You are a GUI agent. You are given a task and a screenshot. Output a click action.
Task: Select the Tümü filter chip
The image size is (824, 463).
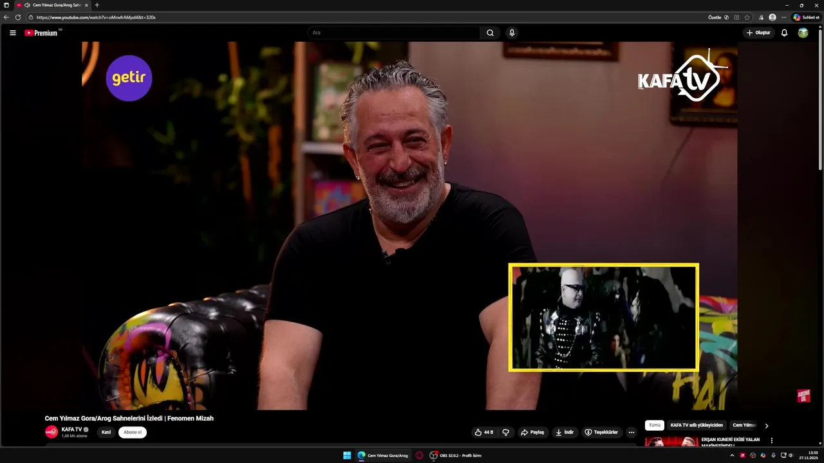click(655, 425)
